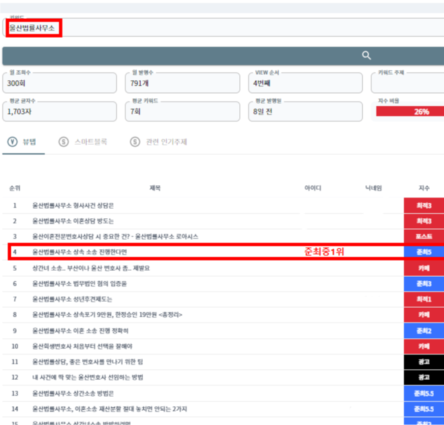The image size is (444, 425).
Task: Click the 지수 column header
Action: [x=424, y=188]
